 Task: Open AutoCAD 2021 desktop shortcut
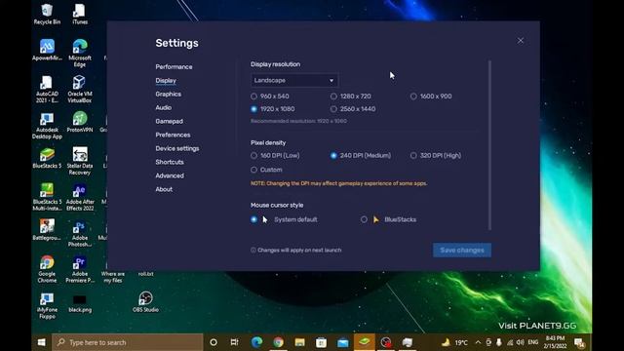tap(47, 89)
